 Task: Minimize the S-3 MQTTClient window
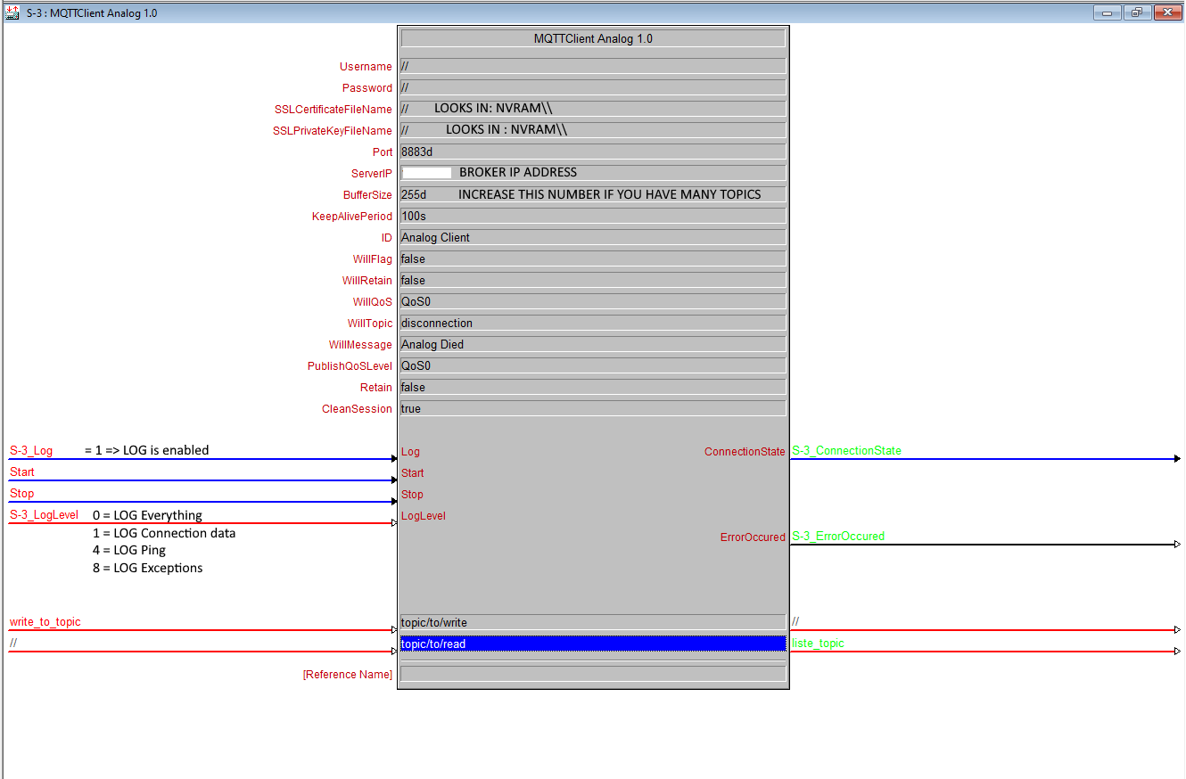(x=1108, y=12)
